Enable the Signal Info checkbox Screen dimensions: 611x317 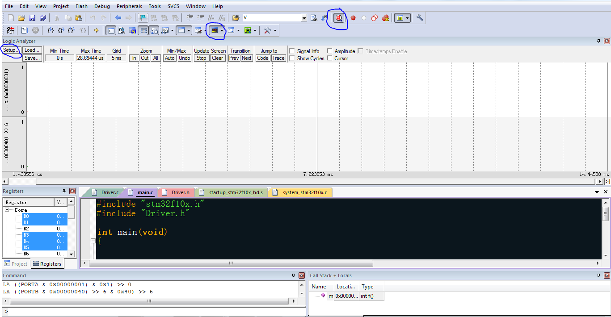coord(292,51)
